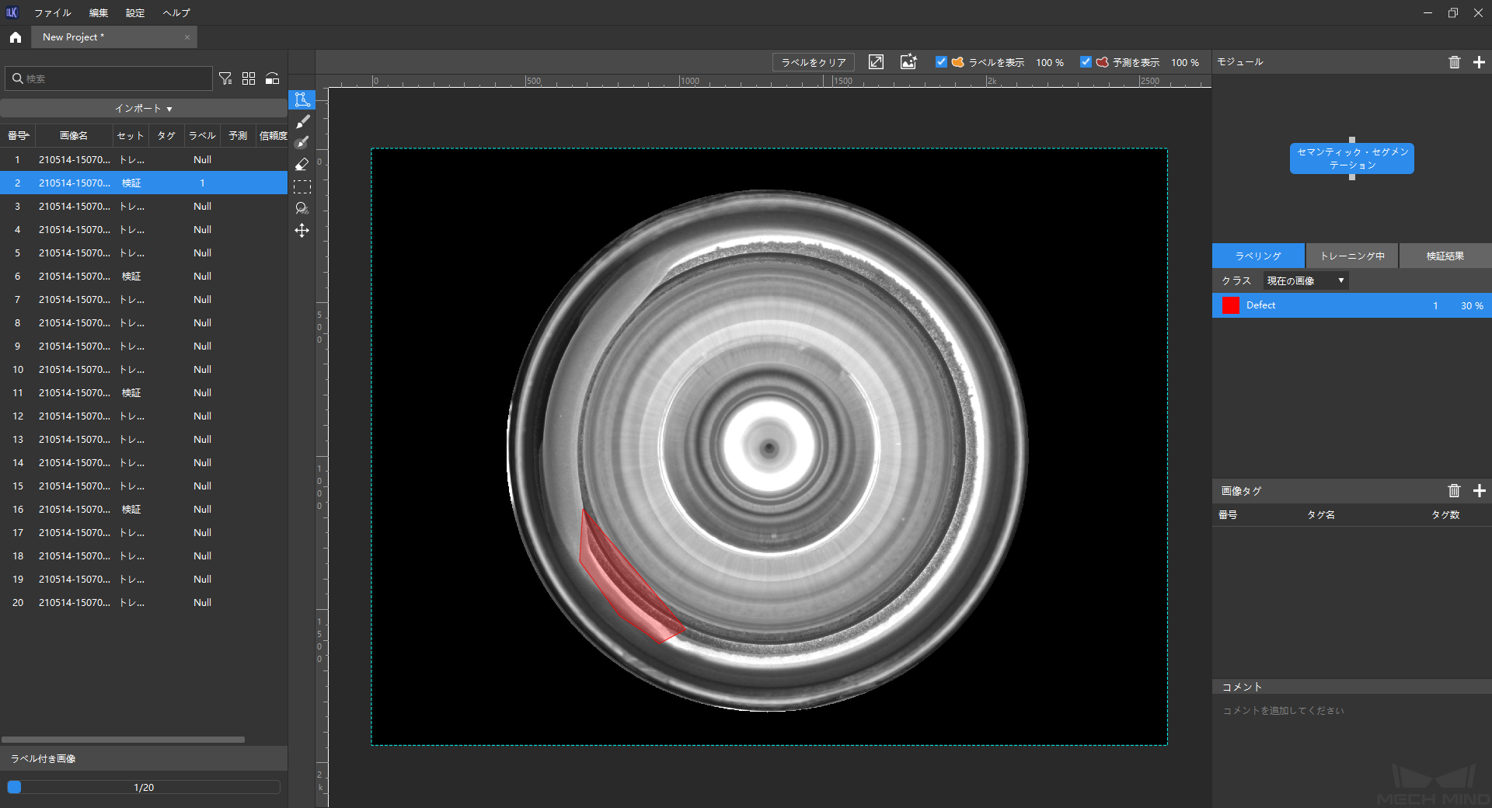Click the タグ名 column header in image tags
This screenshot has height=808, width=1492.
1321,514
